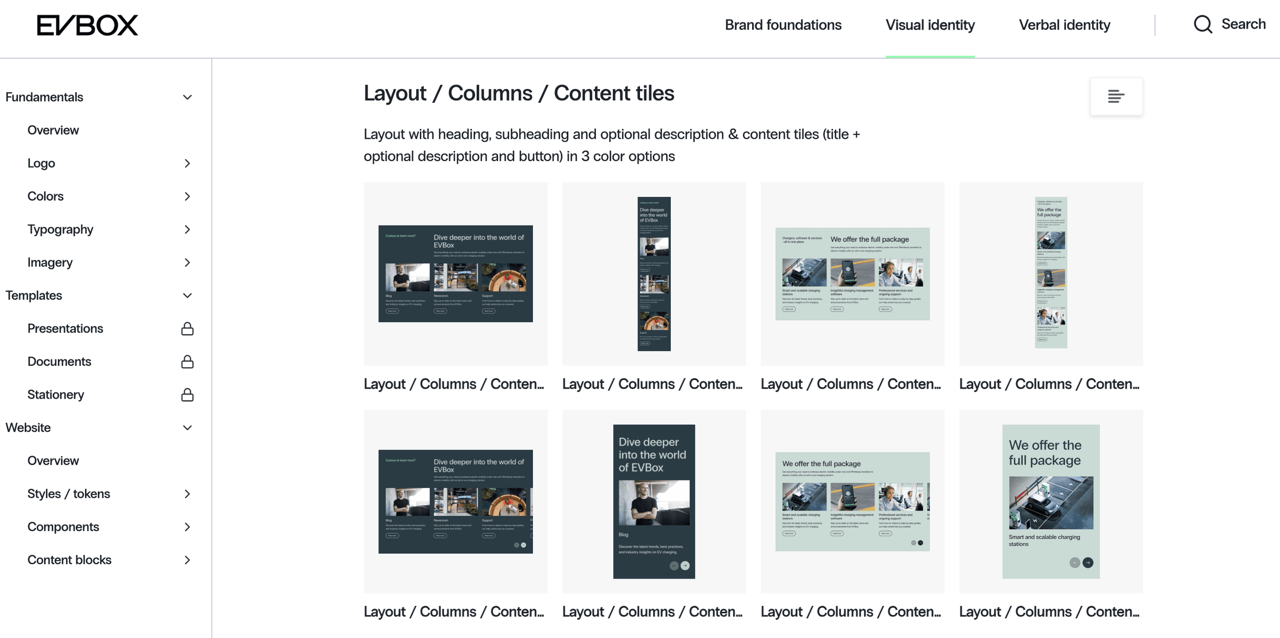Collapse the Templates section chevron
This screenshot has width=1280, height=638.
click(187, 296)
